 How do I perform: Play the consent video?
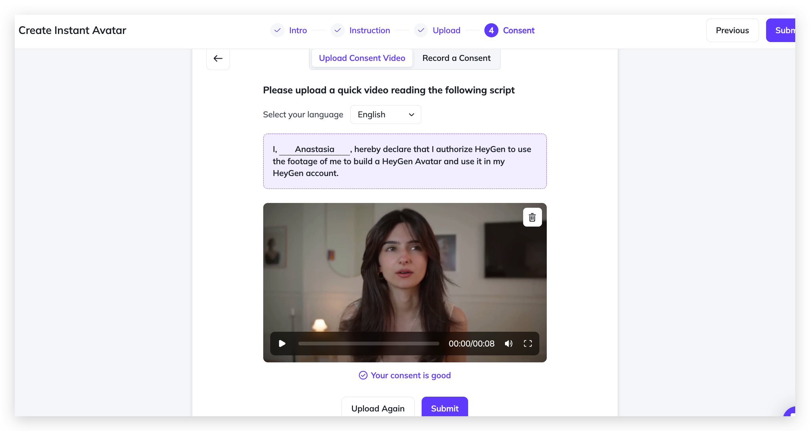(282, 344)
